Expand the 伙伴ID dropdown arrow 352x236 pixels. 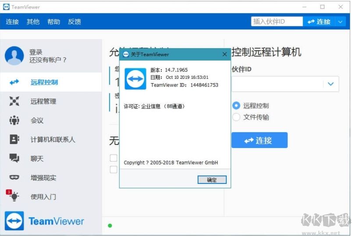coord(331,84)
